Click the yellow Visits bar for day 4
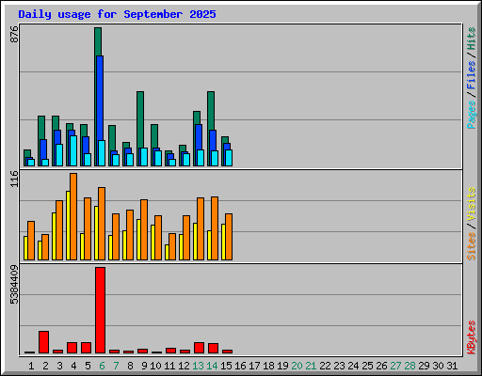 [x=68, y=226]
